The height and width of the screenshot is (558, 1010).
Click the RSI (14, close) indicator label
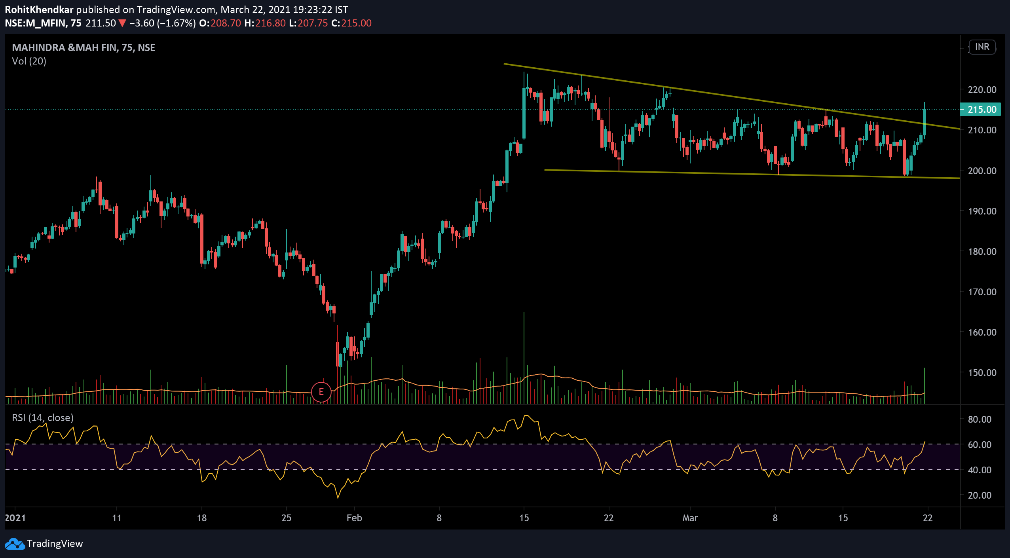[43, 418]
